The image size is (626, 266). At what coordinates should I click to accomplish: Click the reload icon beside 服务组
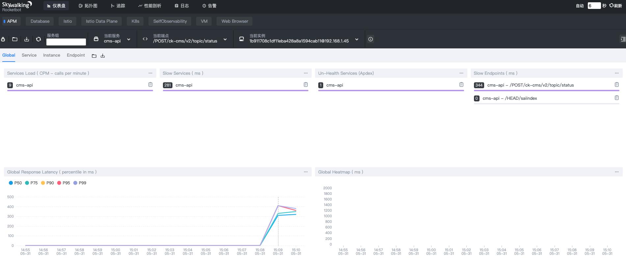pos(39,39)
